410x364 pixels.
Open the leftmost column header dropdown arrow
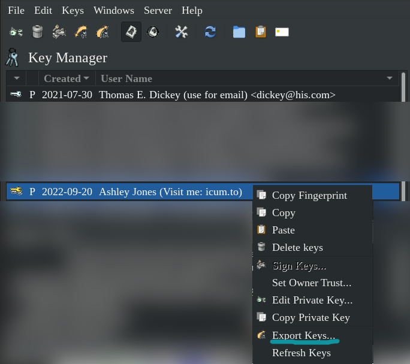pos(17,78)
